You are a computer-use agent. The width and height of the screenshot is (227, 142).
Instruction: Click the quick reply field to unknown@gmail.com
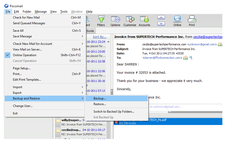click(185, 107)
